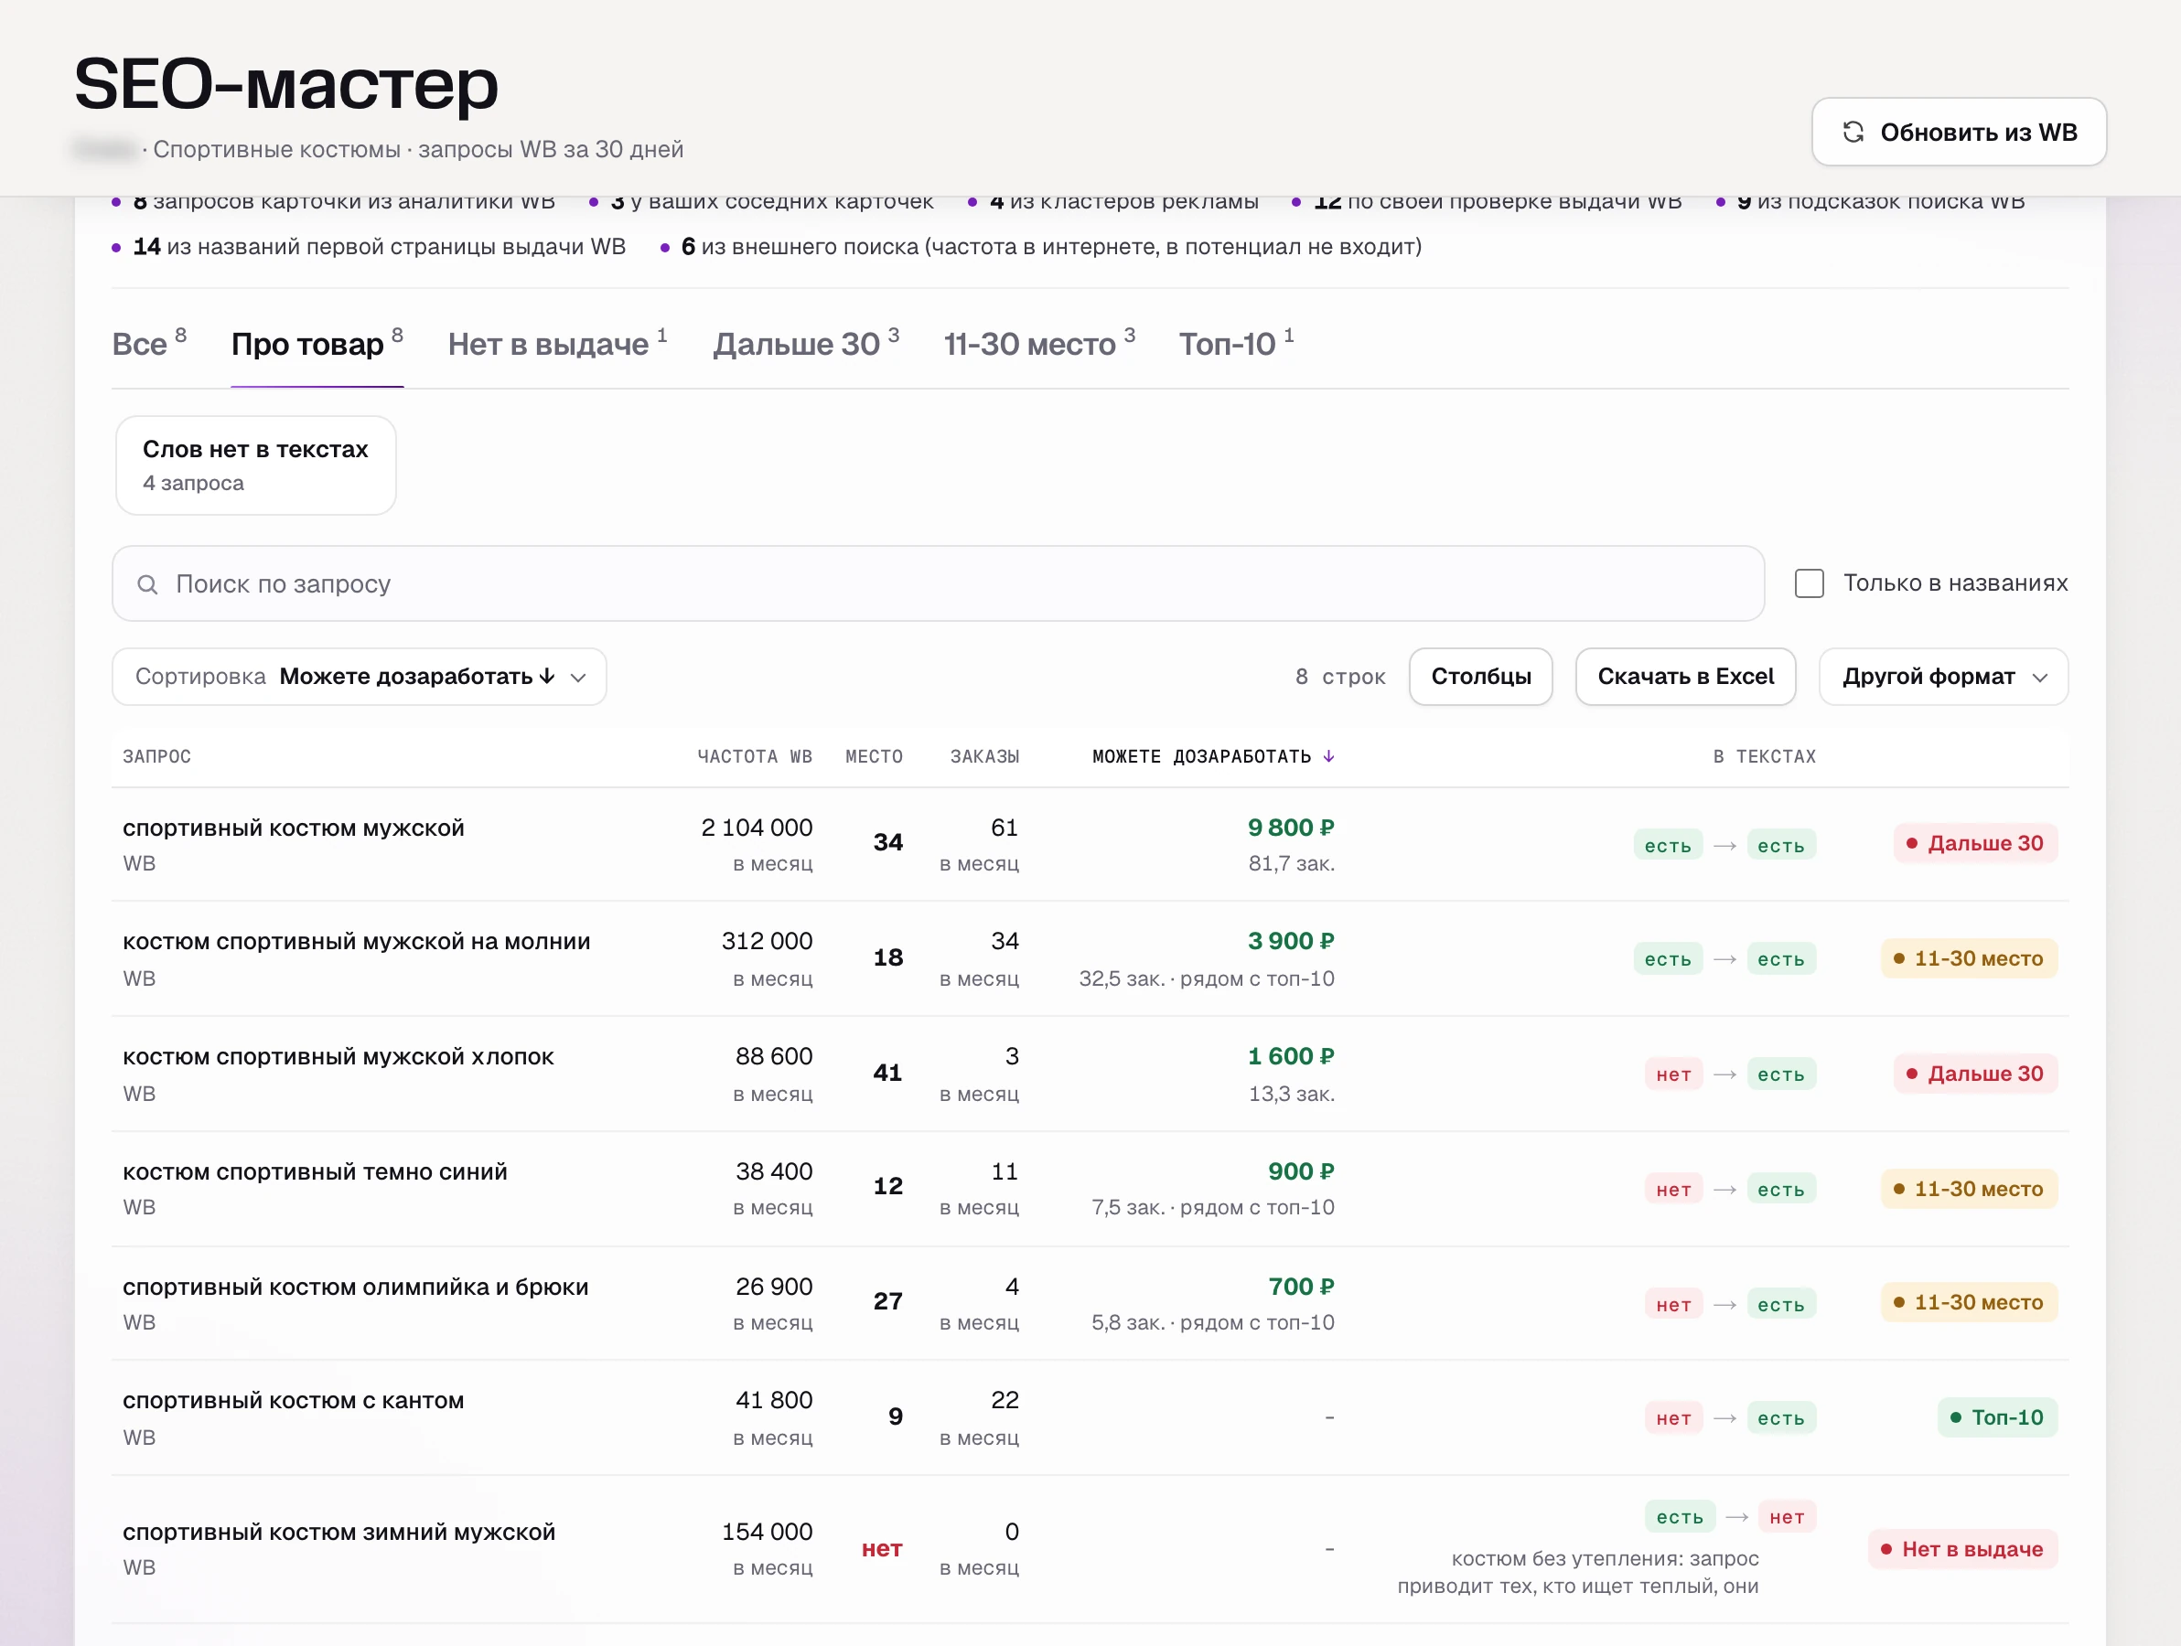Open the Нет в выдаче tab
The image size is (2181, 1646).
coord(557,344)
